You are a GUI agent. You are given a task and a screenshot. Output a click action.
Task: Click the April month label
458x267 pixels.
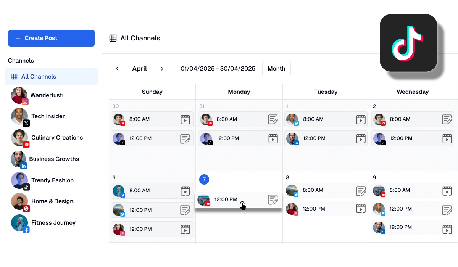(140, 69)
